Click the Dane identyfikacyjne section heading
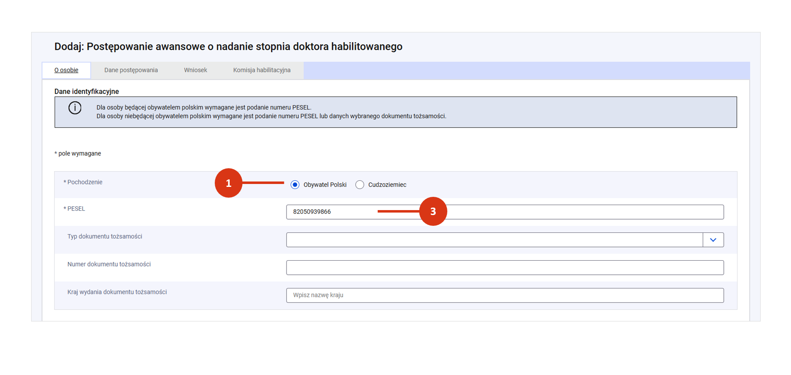This screenshot has height=375, width=791. (x=87, y=92)
